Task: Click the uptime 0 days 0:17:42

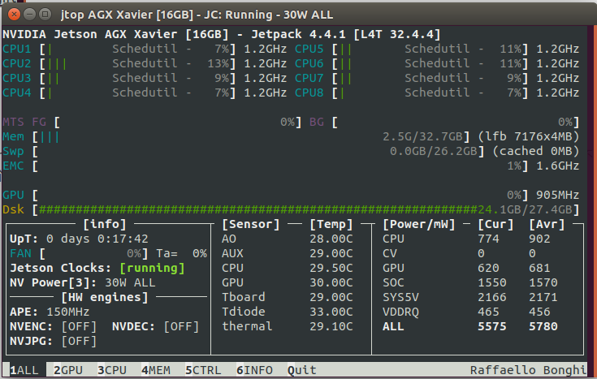Action: pos(97,239)
